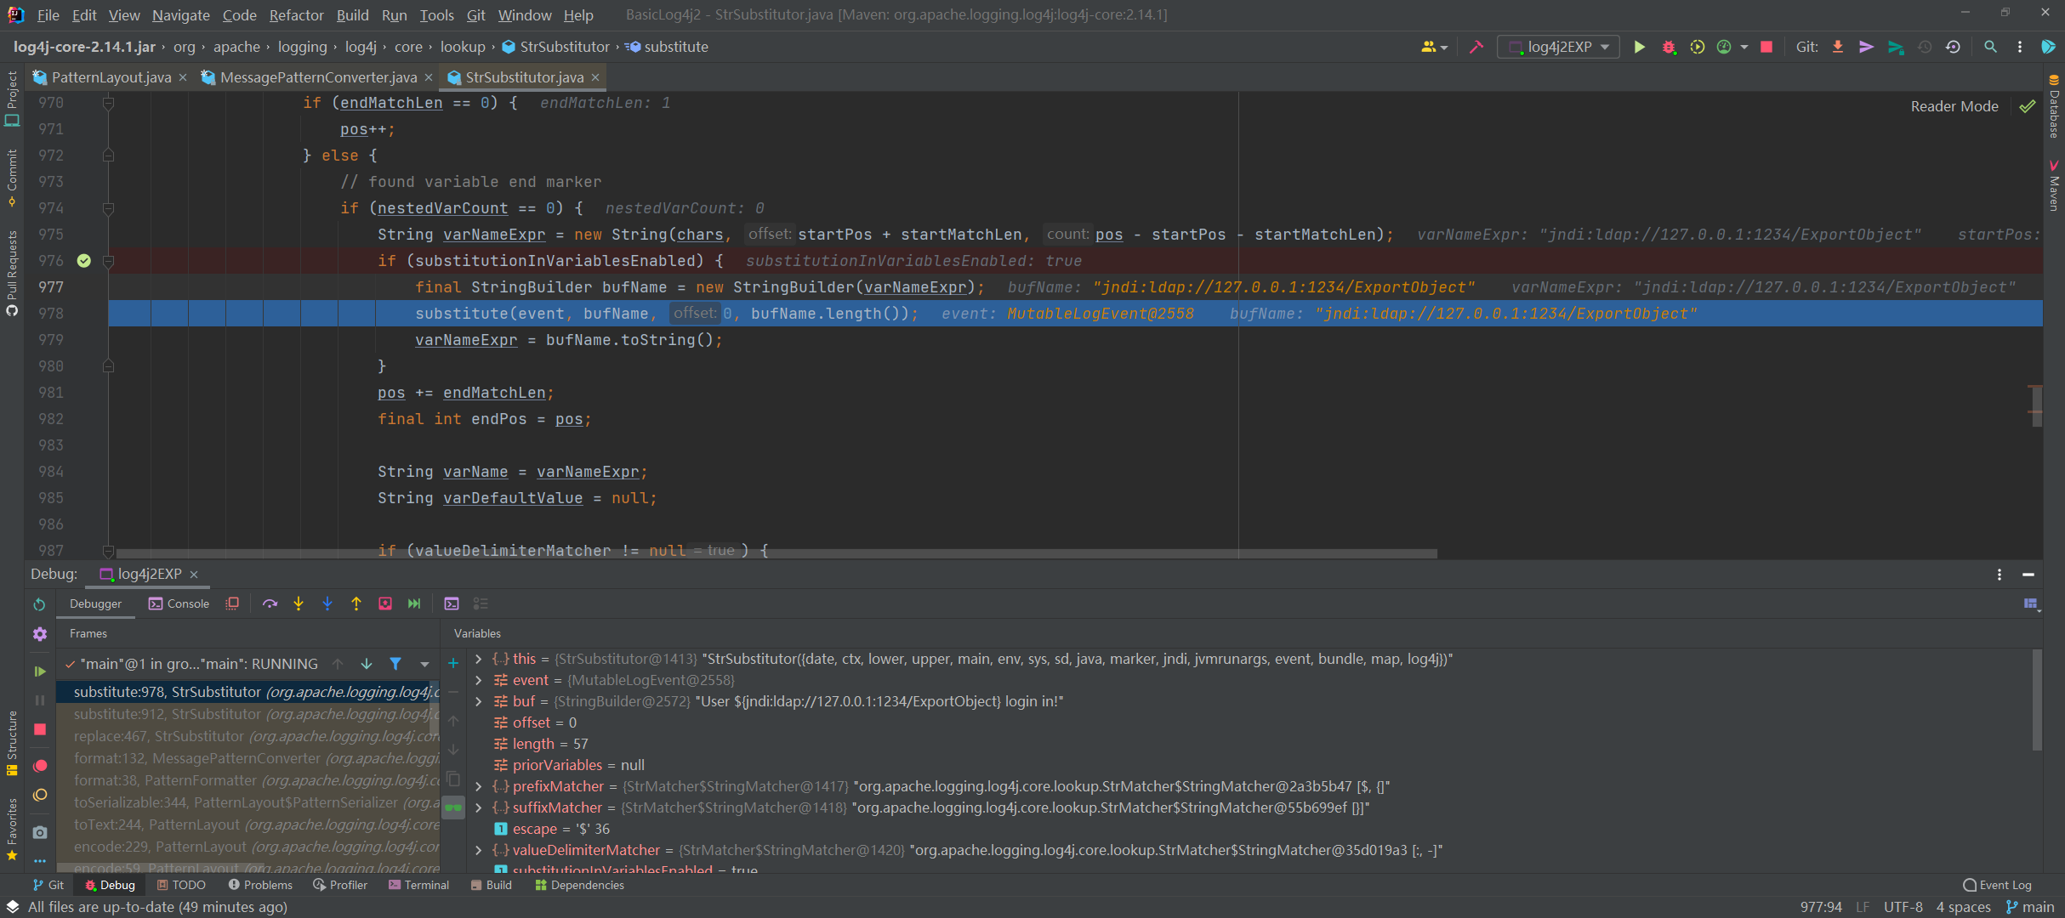Toggle the frames filter funnel icon
The width and height of the screenshot is (2065, 918).
pos(395,664)
